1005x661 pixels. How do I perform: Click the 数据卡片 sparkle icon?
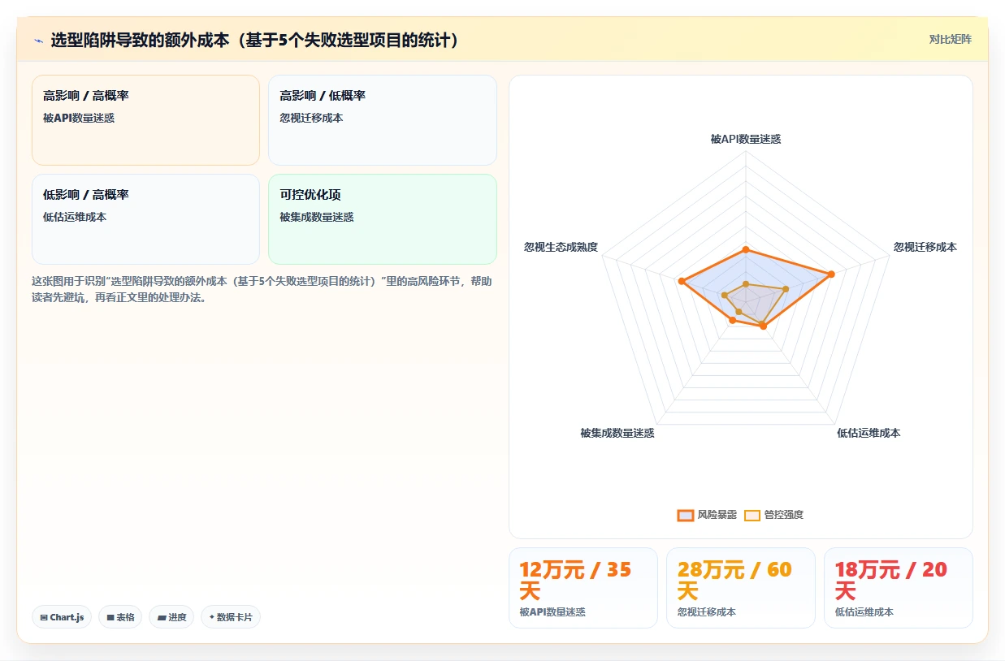pyautogui.click(x=212, y=617)
